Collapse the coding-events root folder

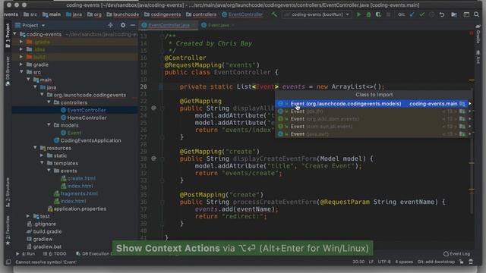pyautogui.click(x=14, y=34)
